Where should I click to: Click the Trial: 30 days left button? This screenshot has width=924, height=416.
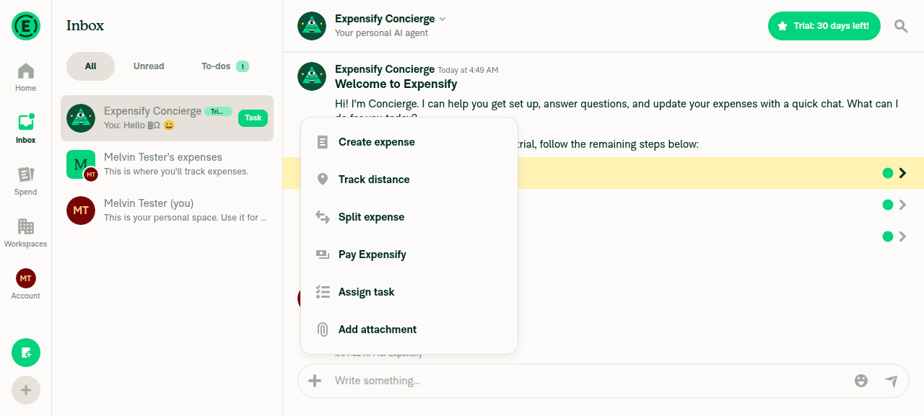click(x=824, y=26)
